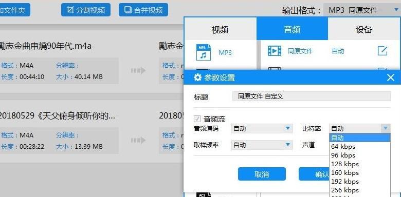
Task: Select 128 kbps bitrate
Action: (360, 164)
